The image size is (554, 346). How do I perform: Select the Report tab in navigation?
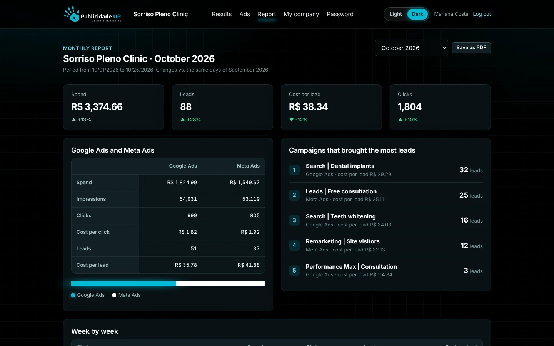tap(267, 14)
